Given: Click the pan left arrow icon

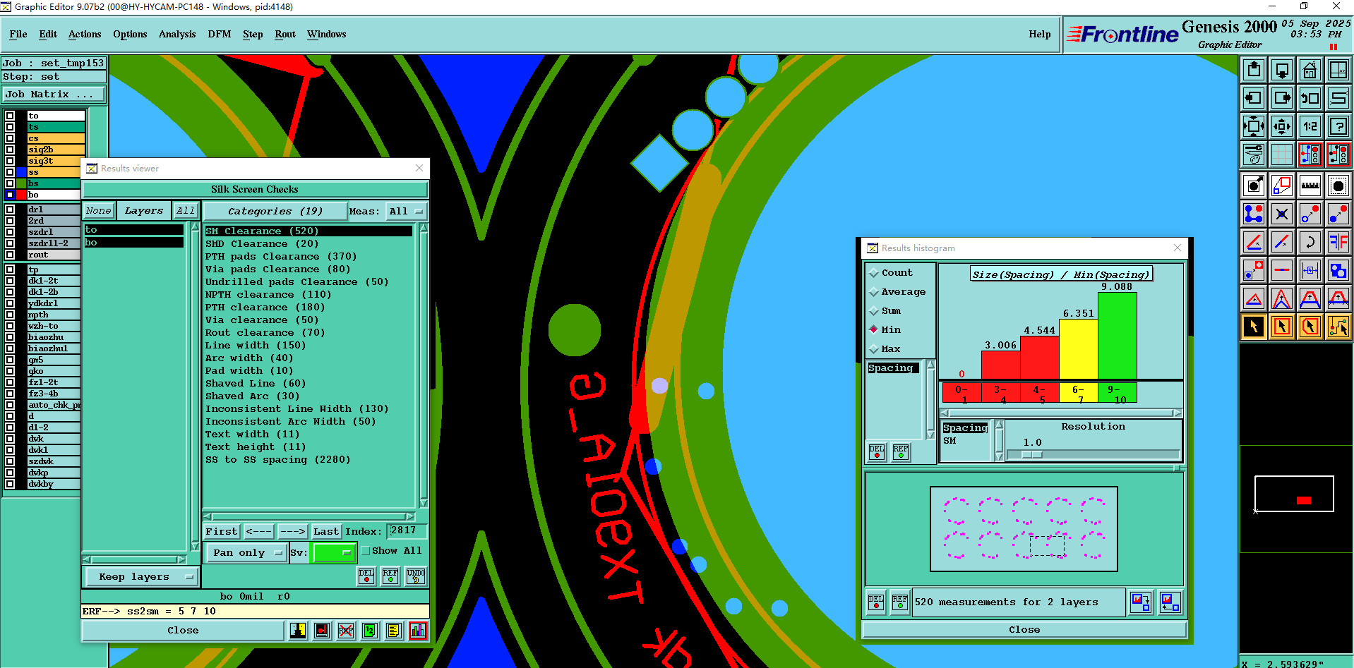Looking at the screenshot, I should (1254, 98).
